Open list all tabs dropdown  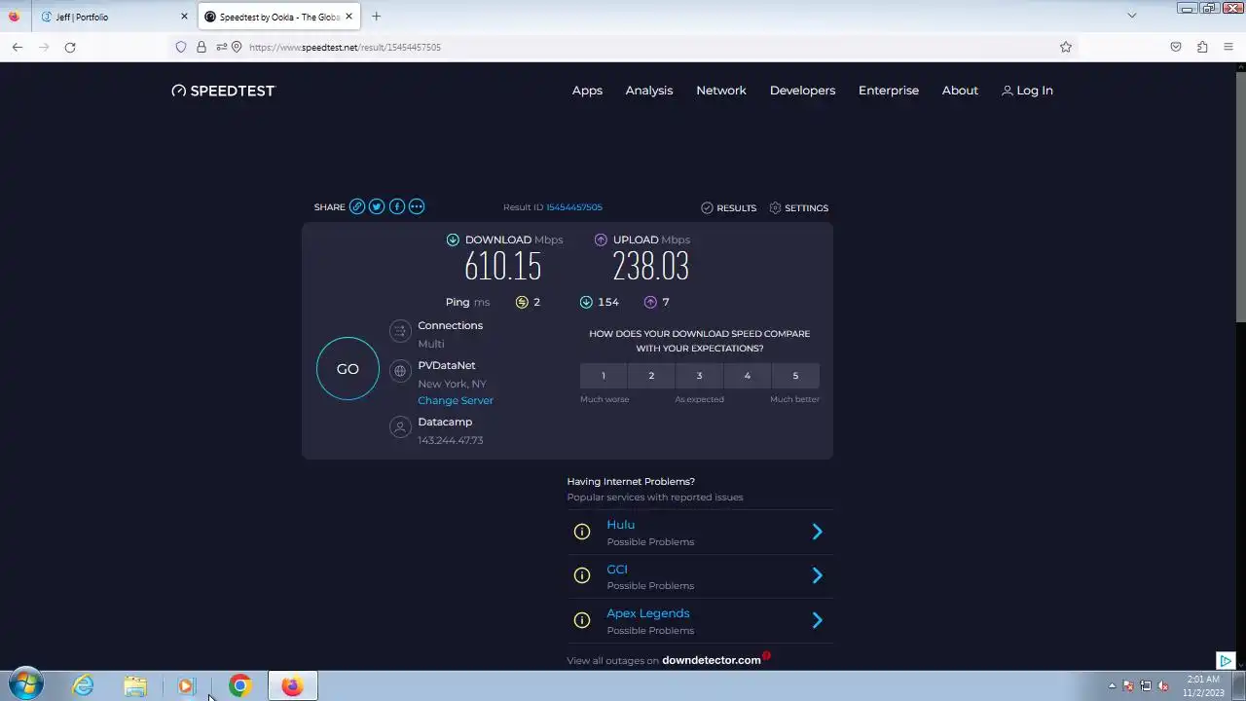point(1132,16)
